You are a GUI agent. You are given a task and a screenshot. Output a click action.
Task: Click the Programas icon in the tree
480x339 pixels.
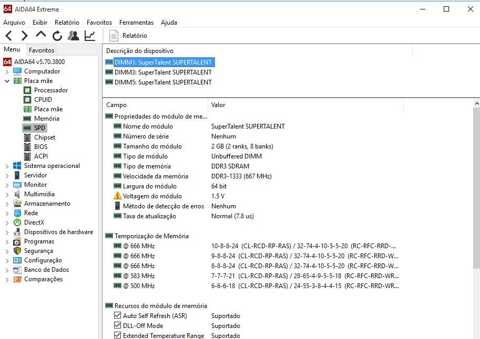[17, 241]
